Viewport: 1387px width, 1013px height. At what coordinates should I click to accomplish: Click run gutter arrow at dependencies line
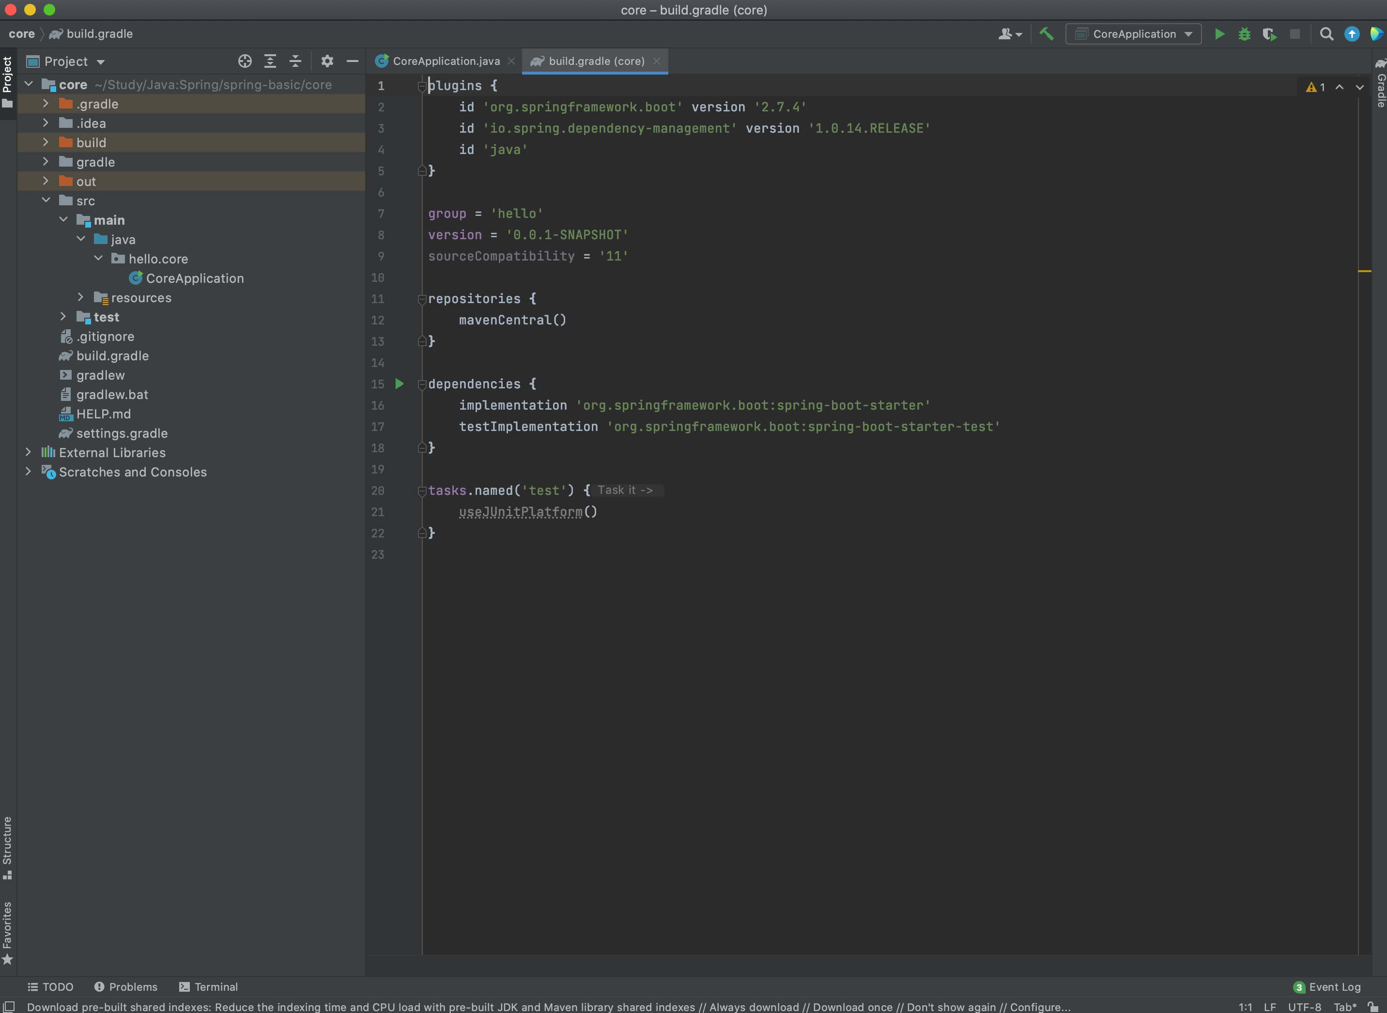pos(399,384)
